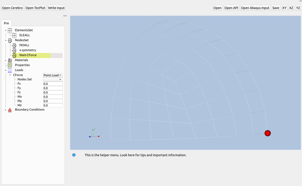Click the Boundary Conditions icon

point(10,110)
